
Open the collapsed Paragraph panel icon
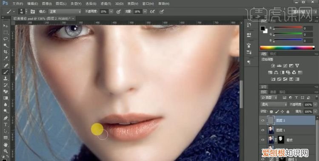coord(249,62)
